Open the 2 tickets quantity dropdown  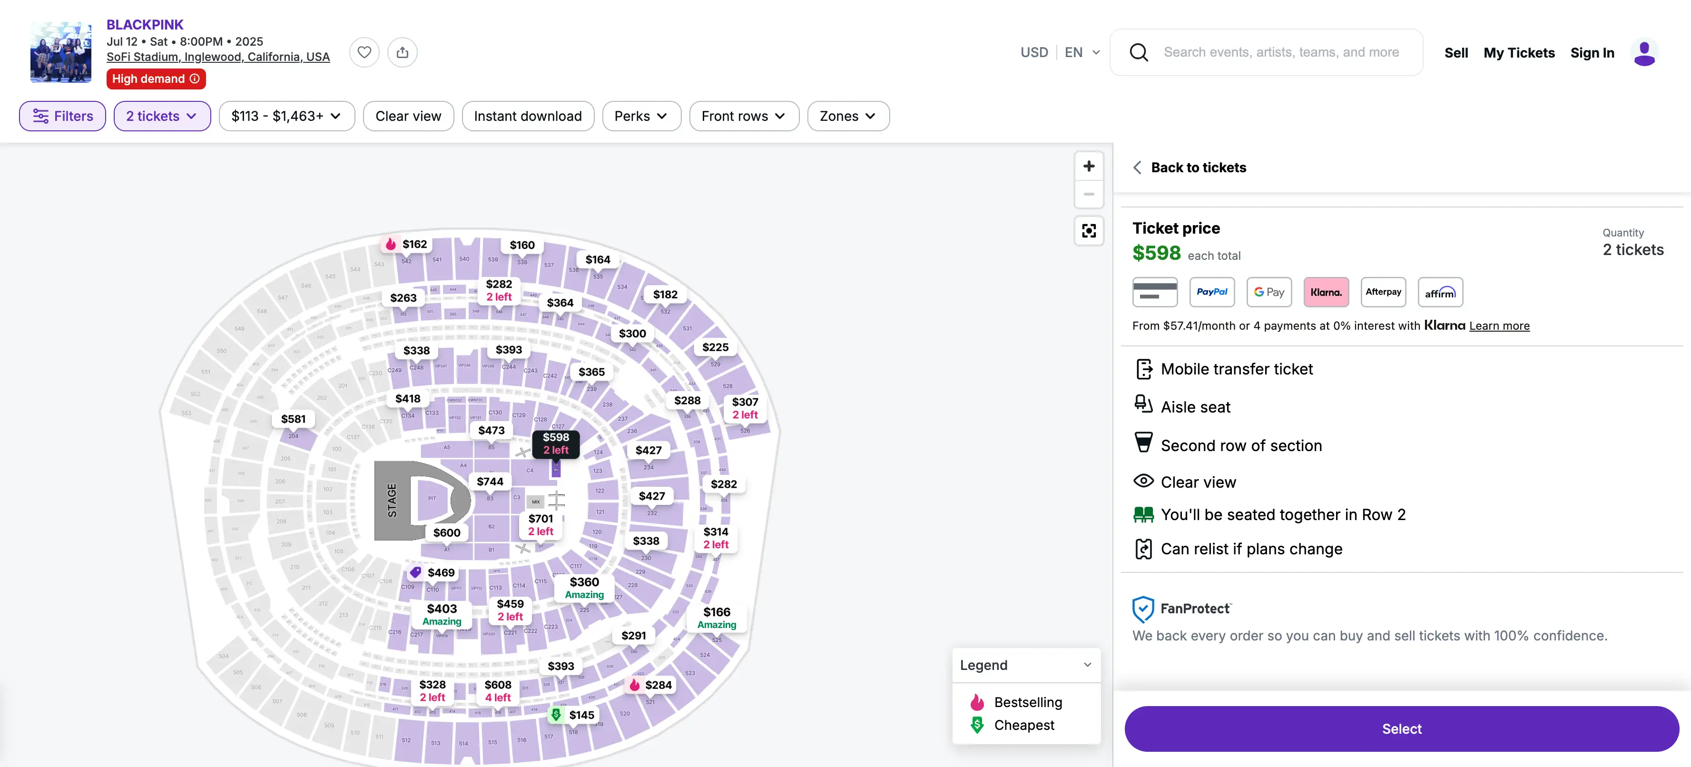(x=162, y=116)
